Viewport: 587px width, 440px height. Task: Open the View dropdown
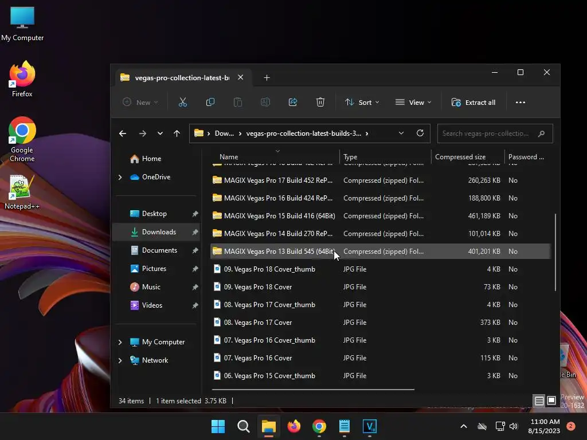[413, 102]
